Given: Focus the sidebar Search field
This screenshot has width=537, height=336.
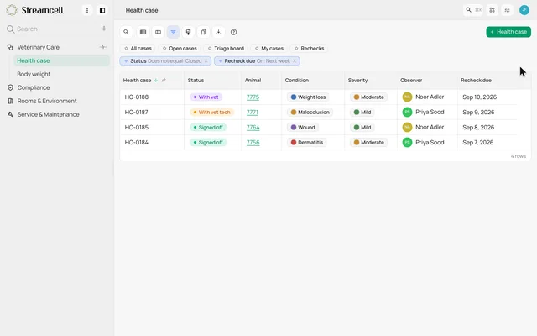Looking at the screenshot, I should [56, 29].
